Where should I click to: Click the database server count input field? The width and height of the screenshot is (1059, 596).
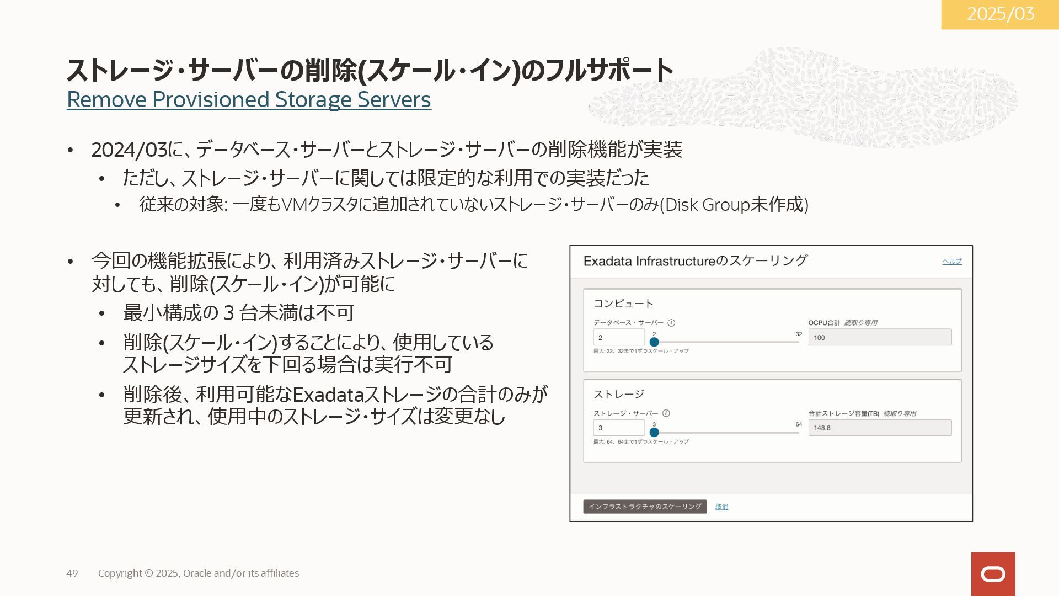click(619, 337)
